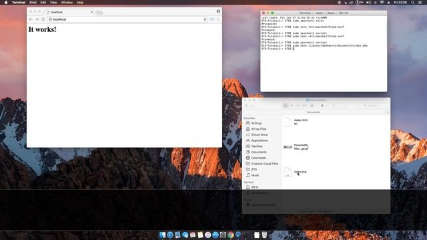This screenshot has height=240, width=427.
Task: Click Chrome's forward navigation arrow
Action: 37,19
